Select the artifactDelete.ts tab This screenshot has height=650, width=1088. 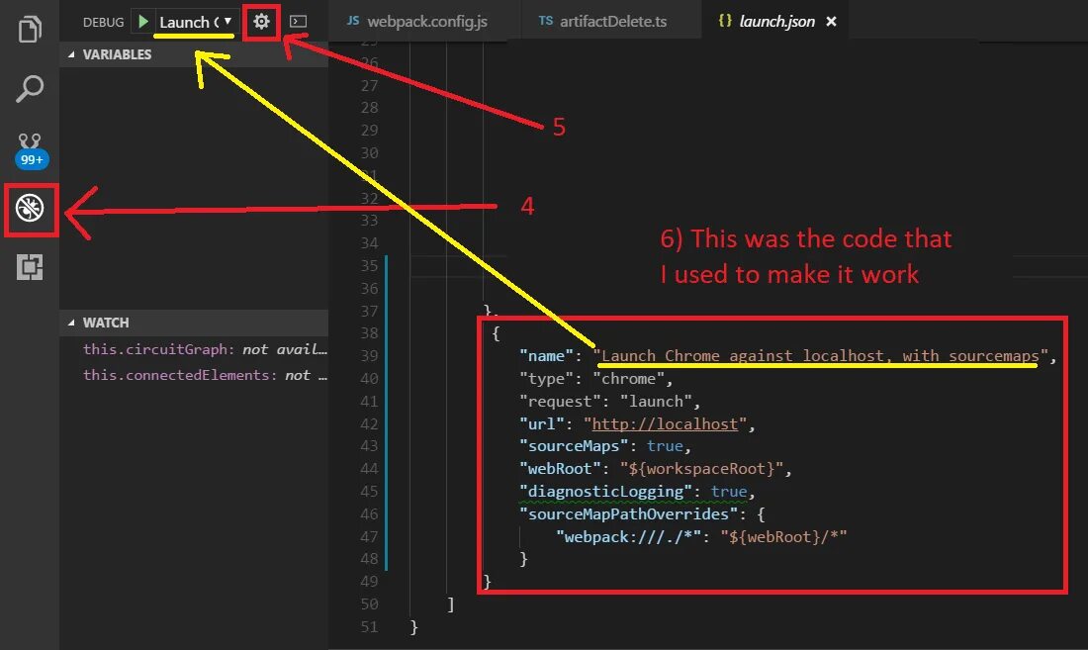(610, 19)
